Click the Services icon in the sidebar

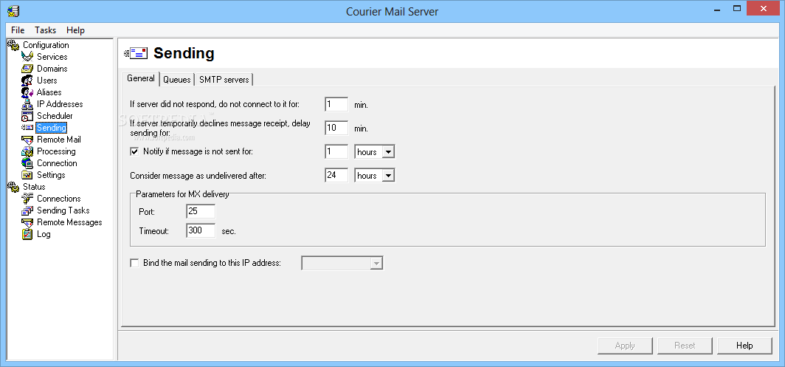(x=27, y=57)
